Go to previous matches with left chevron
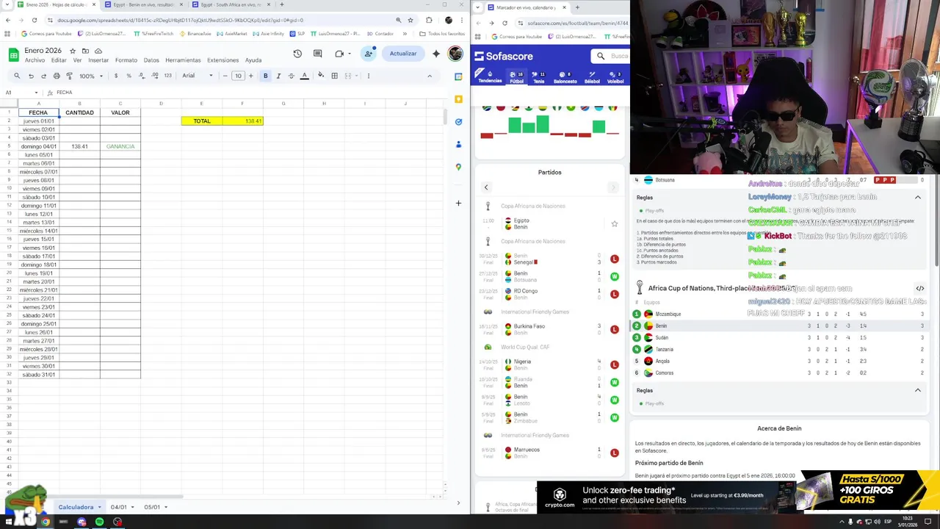 pyautogui.click(x=485, y=187)
